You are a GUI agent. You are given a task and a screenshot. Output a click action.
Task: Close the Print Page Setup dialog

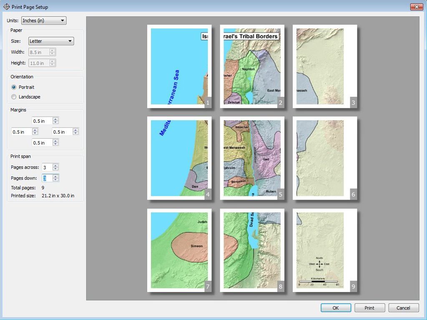click(x=417, y=7)
